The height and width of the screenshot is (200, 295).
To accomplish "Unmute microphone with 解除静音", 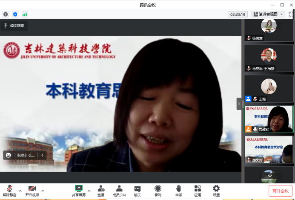I will click(9, 191).
